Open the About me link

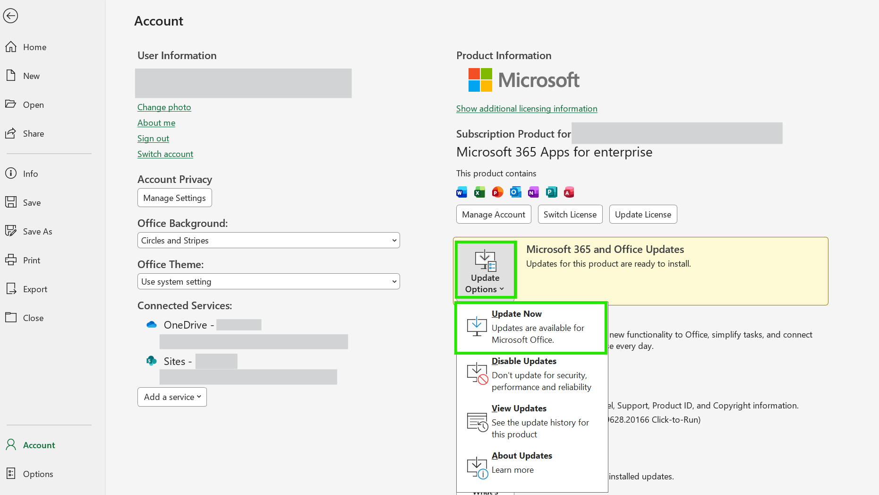tap(156, 123)
